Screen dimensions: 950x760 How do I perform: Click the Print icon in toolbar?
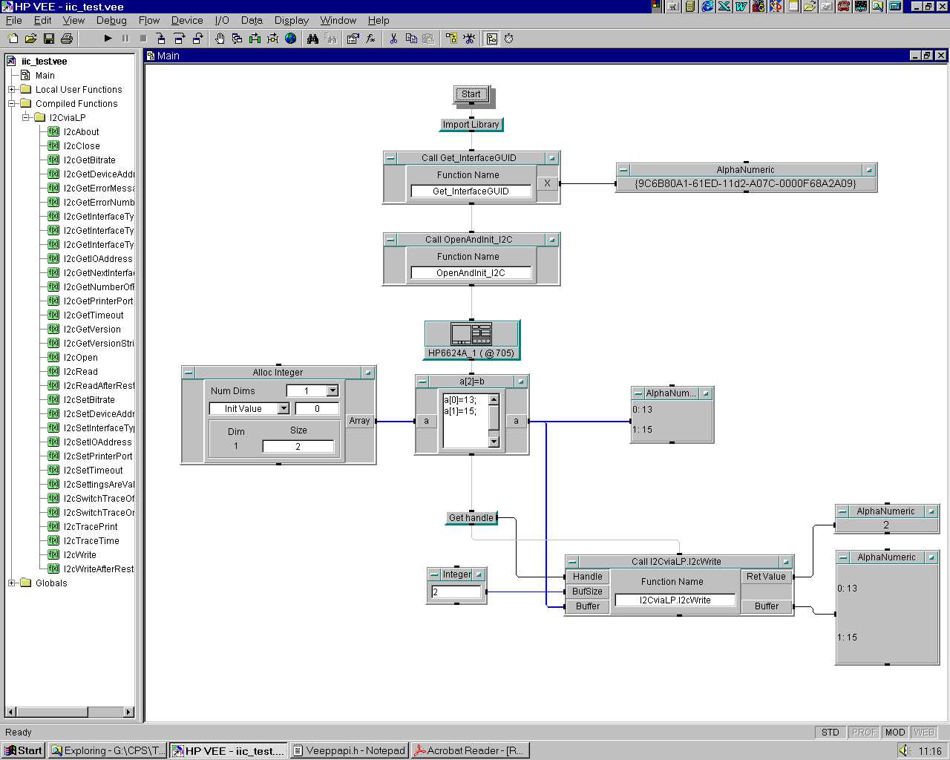pyautogui.click(x=67, y=39)
